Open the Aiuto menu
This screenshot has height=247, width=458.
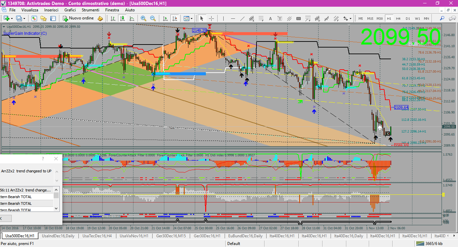click(x=130, y=10)
